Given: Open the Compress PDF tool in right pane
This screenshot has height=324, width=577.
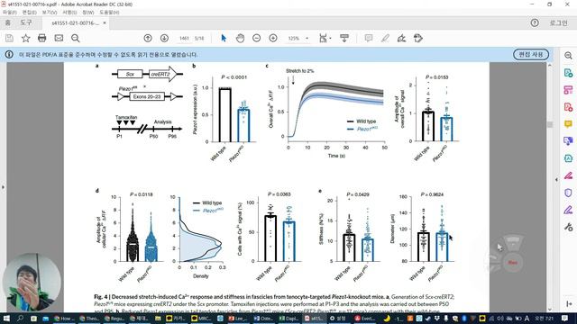Looking at the screenshot, I should [x=568, y=158].
